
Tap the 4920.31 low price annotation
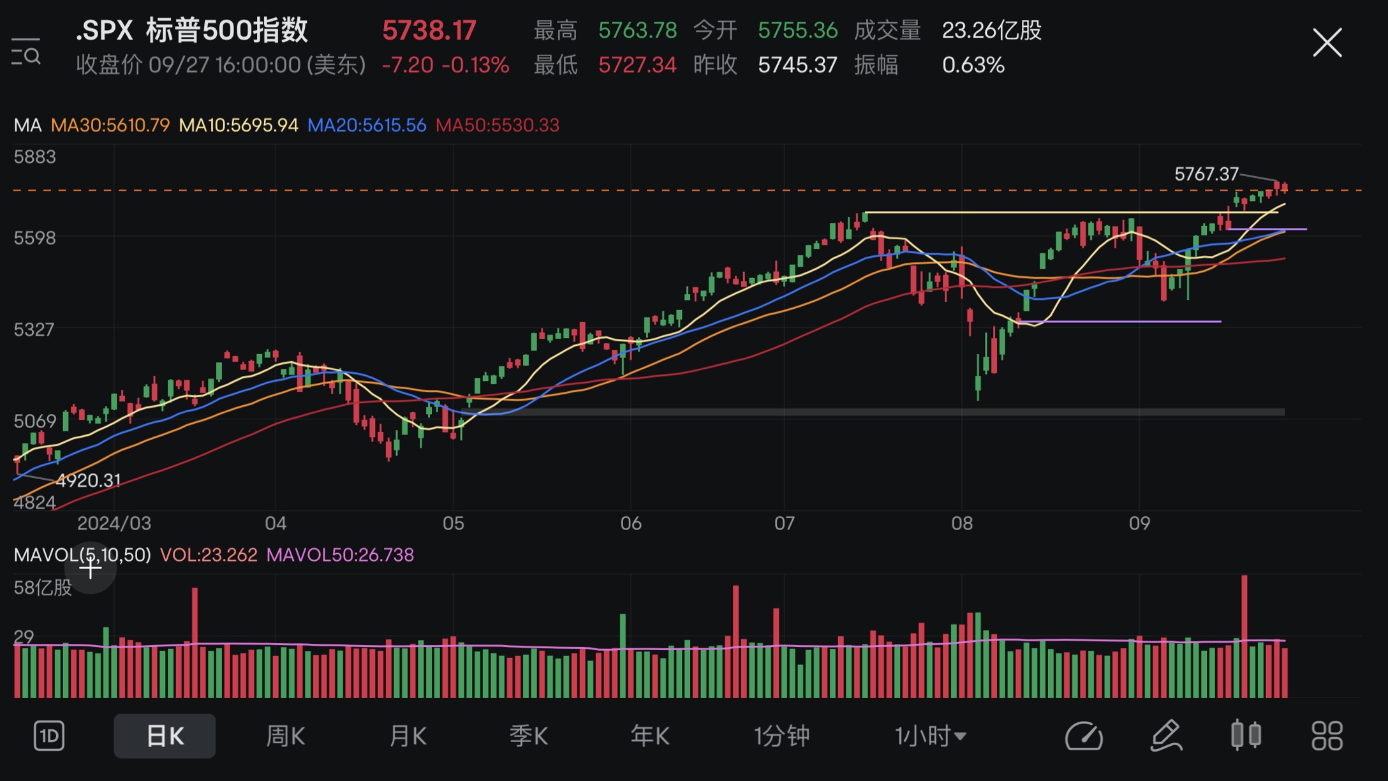tap(89, 480)
